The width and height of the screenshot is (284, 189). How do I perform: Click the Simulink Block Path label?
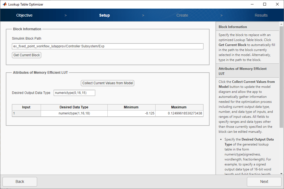(x=27, y=39)
